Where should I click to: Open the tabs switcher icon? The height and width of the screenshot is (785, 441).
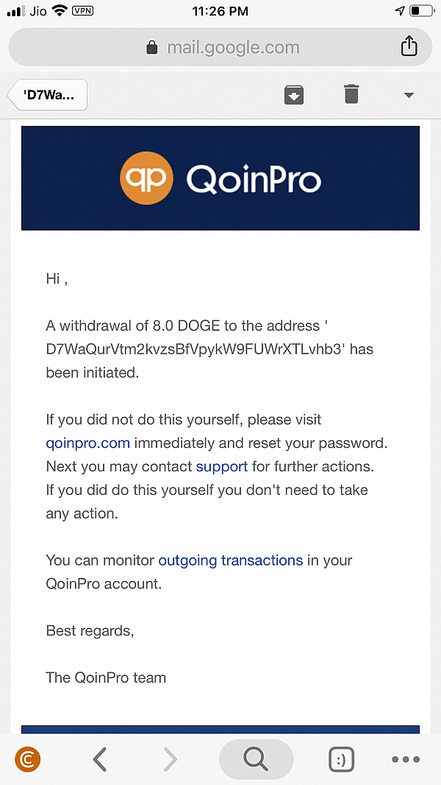click(340, 759)
